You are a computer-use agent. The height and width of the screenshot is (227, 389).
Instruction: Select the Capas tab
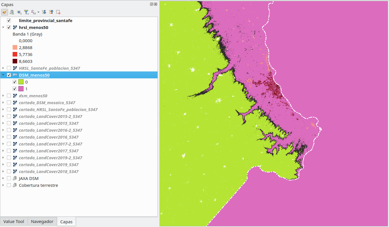tap(66, 222)
